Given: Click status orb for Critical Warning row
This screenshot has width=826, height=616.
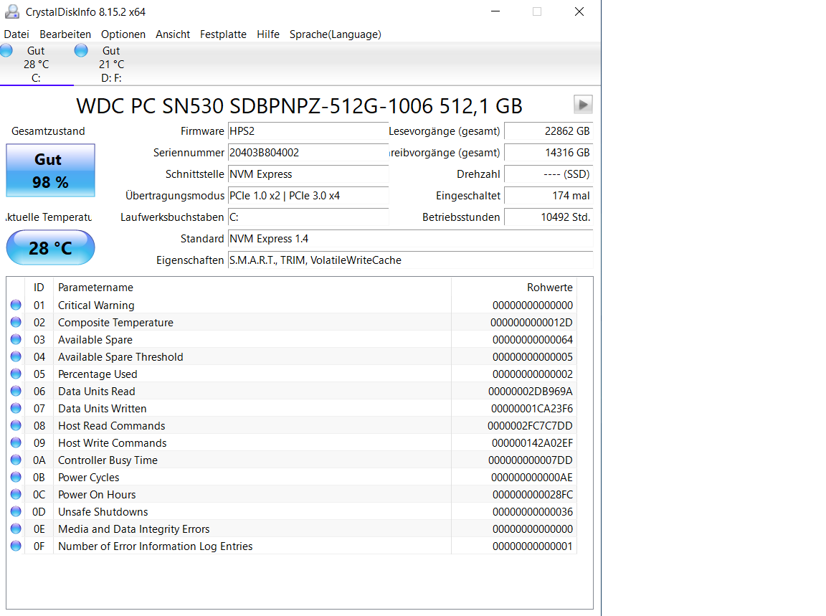Looking at the screenshot, I should (16, 305).
